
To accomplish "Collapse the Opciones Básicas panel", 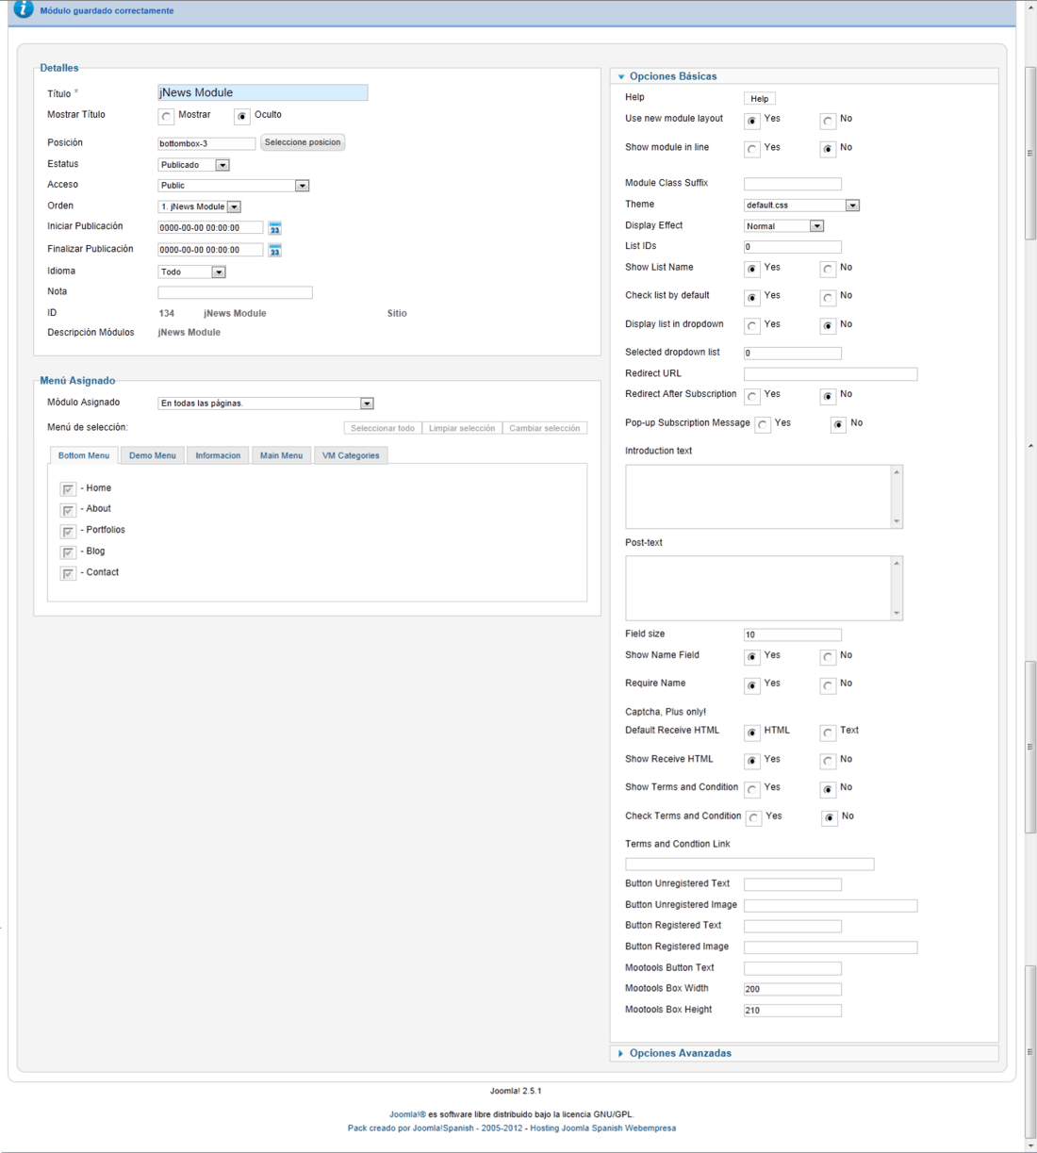I will (x=673, y=76).
